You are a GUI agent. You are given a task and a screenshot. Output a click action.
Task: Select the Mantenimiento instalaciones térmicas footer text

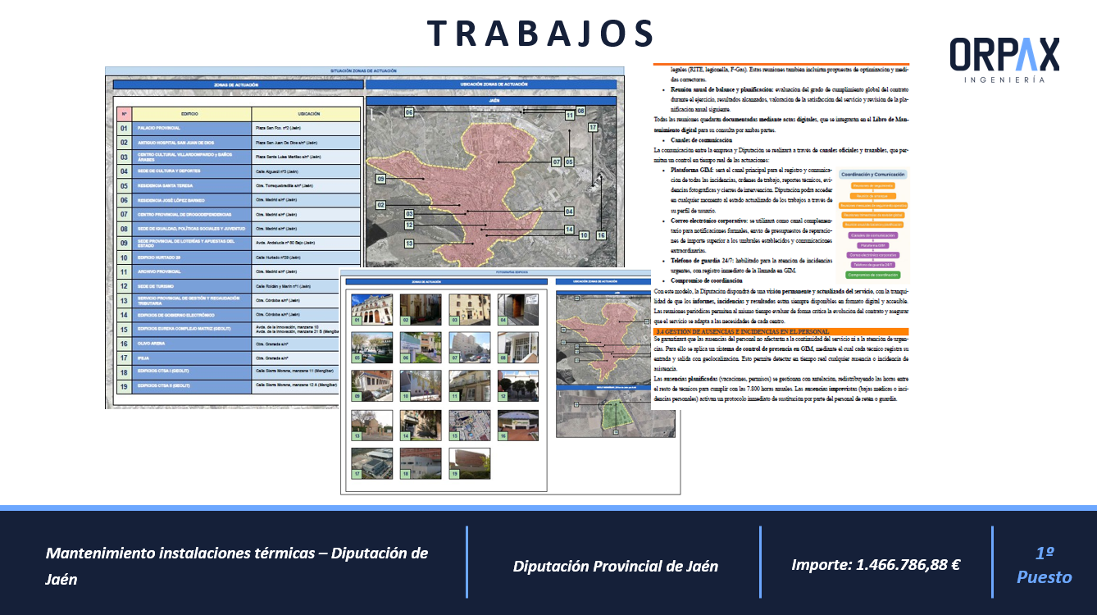coord(237,566)
